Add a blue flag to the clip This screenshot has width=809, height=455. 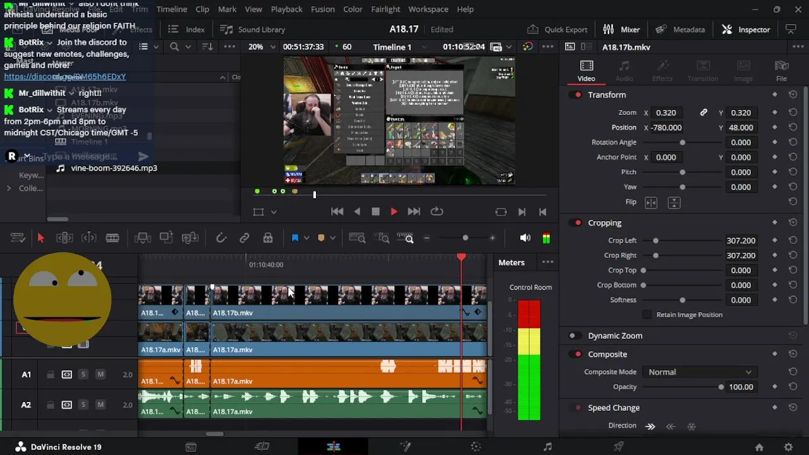[x=295, y=238]
